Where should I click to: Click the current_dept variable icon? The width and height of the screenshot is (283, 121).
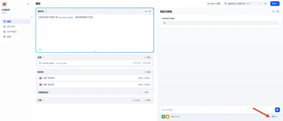[x=40, y=63]
